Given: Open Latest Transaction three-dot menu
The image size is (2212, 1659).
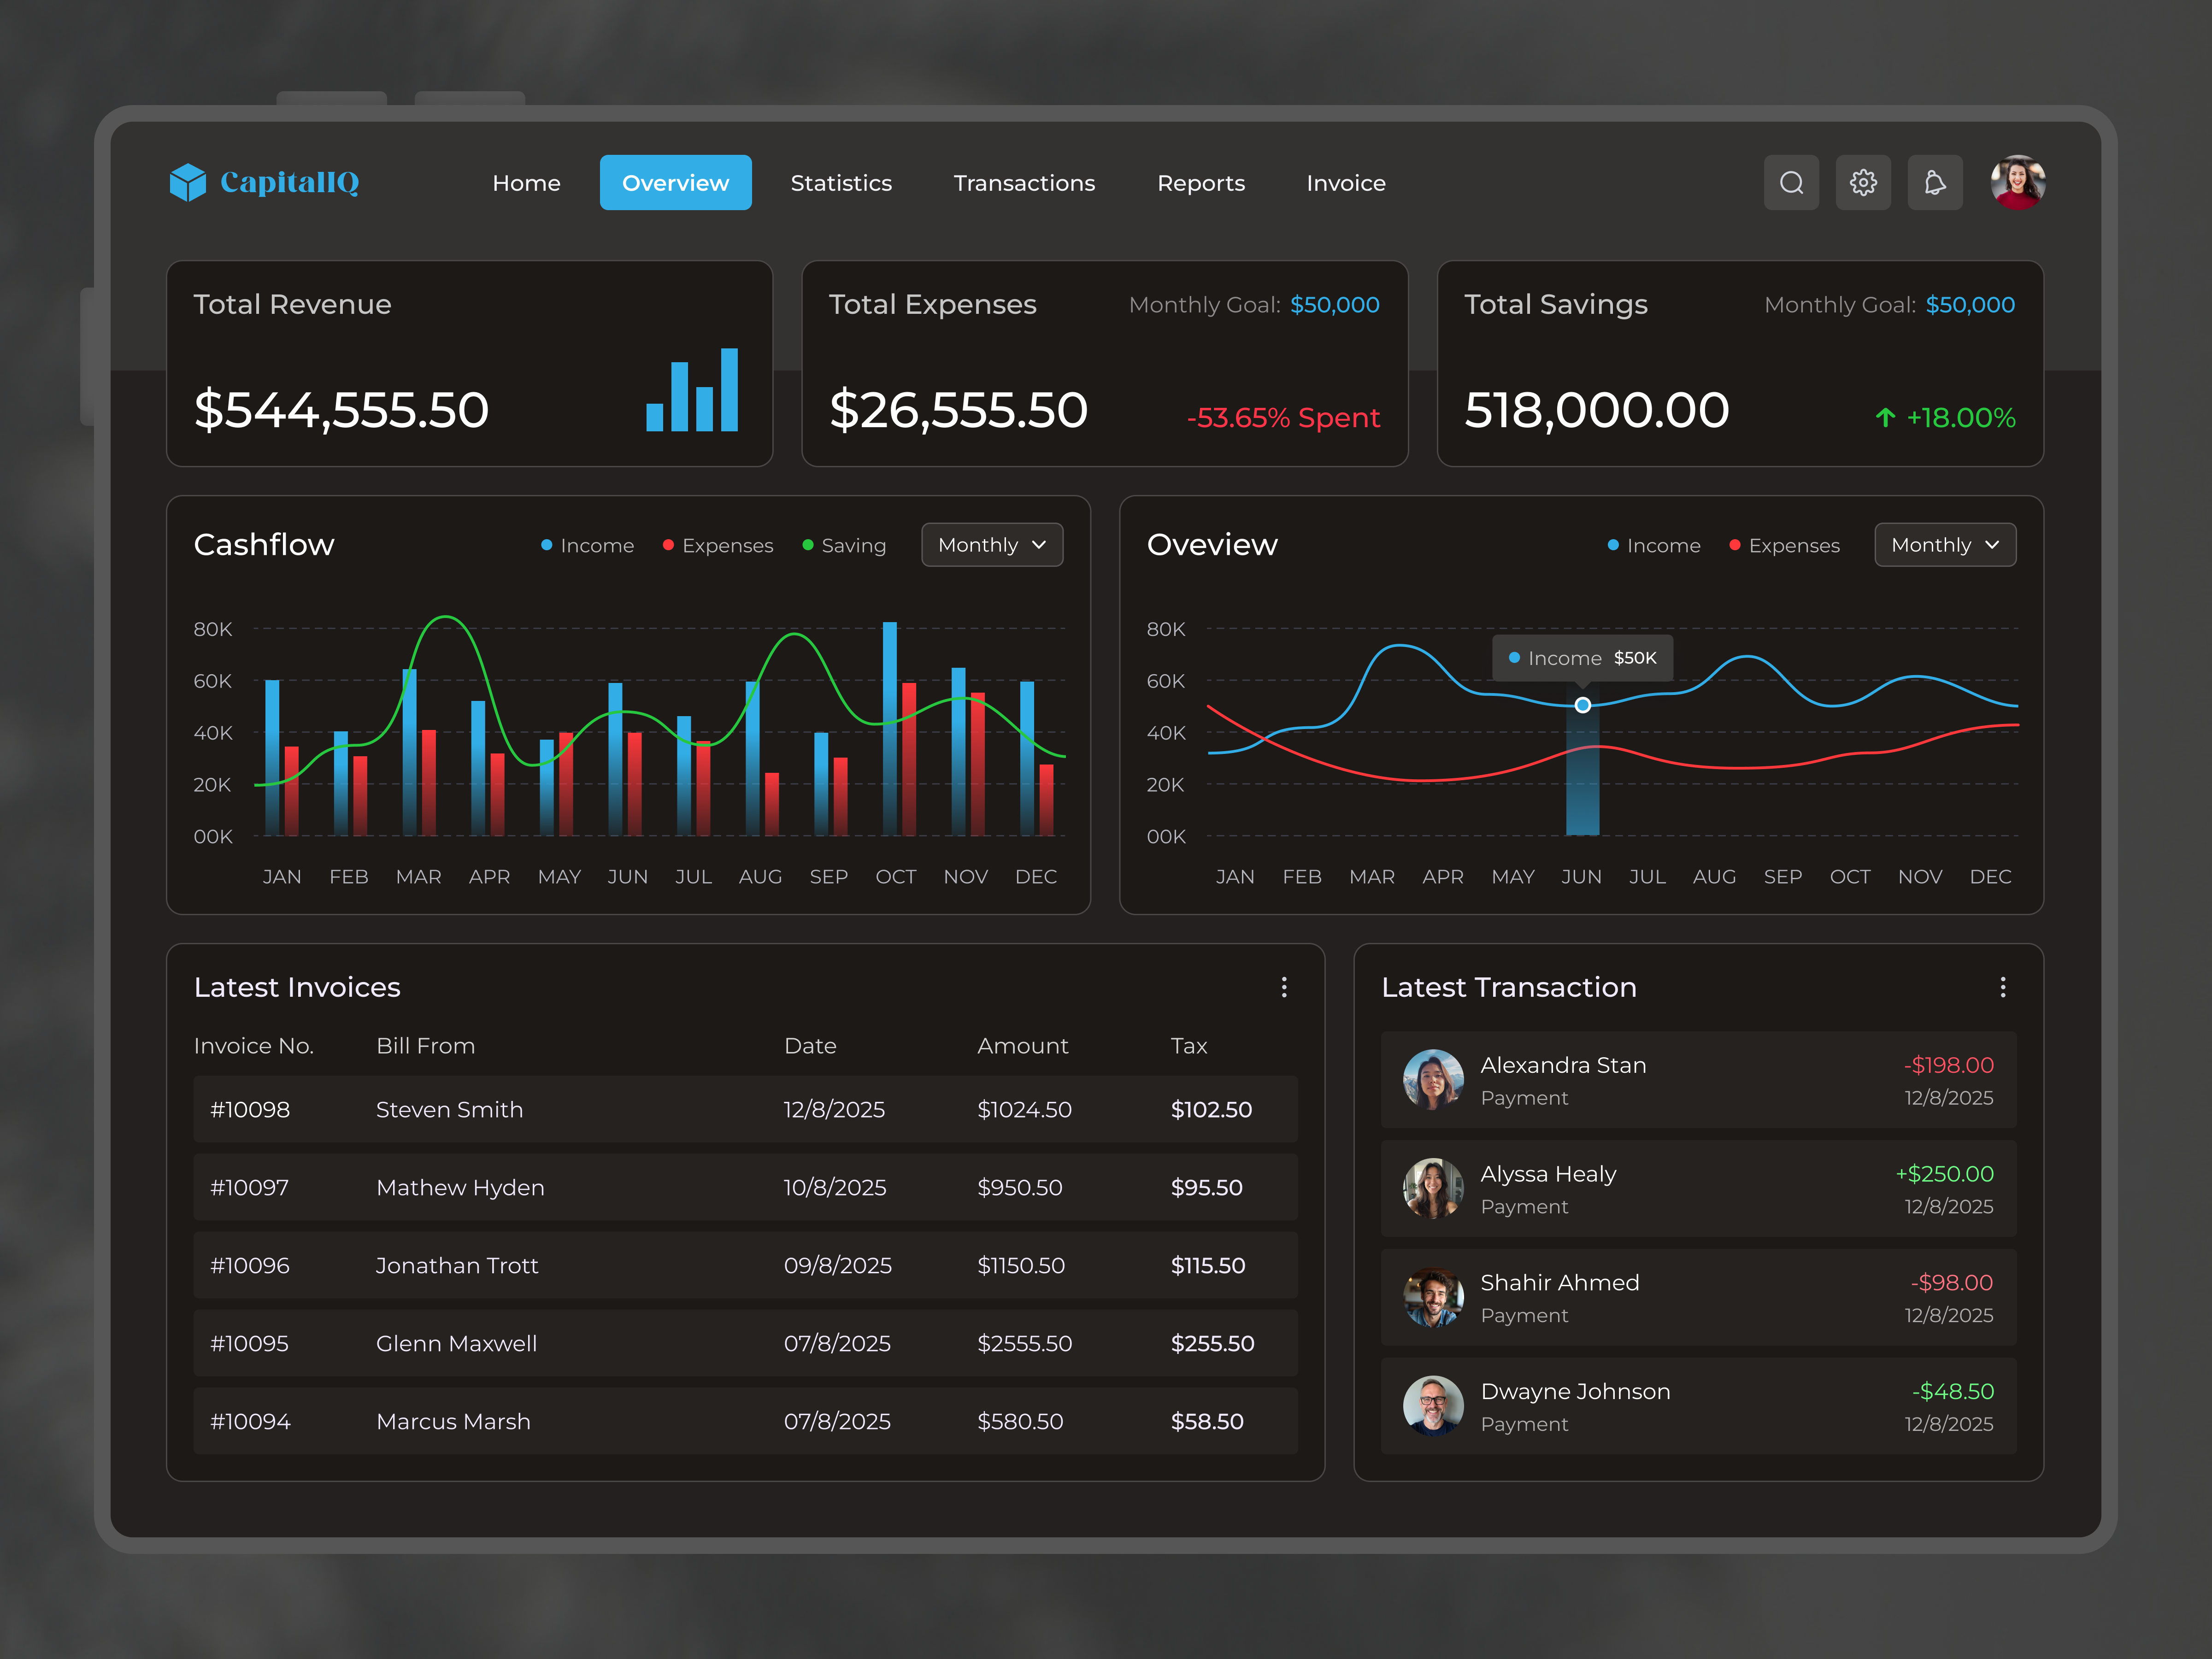Looking at the screenshot, I should pos(2003,987).
